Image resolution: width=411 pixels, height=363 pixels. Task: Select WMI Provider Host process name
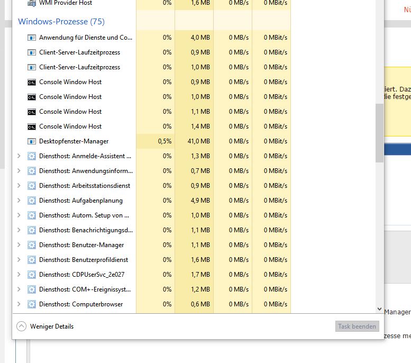tap(66, 3)
